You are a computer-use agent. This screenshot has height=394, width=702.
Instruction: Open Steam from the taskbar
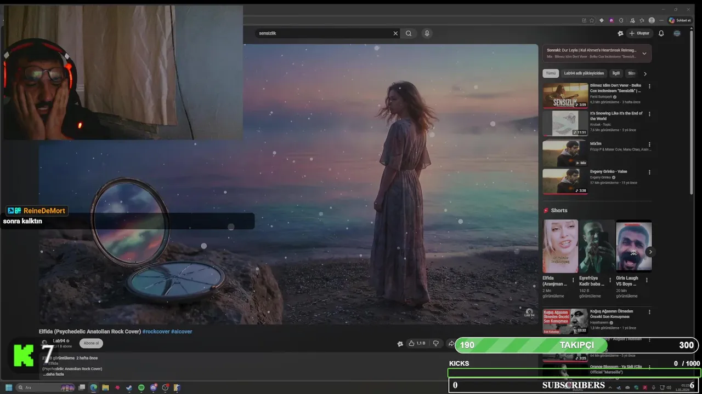tap(129, 387)
